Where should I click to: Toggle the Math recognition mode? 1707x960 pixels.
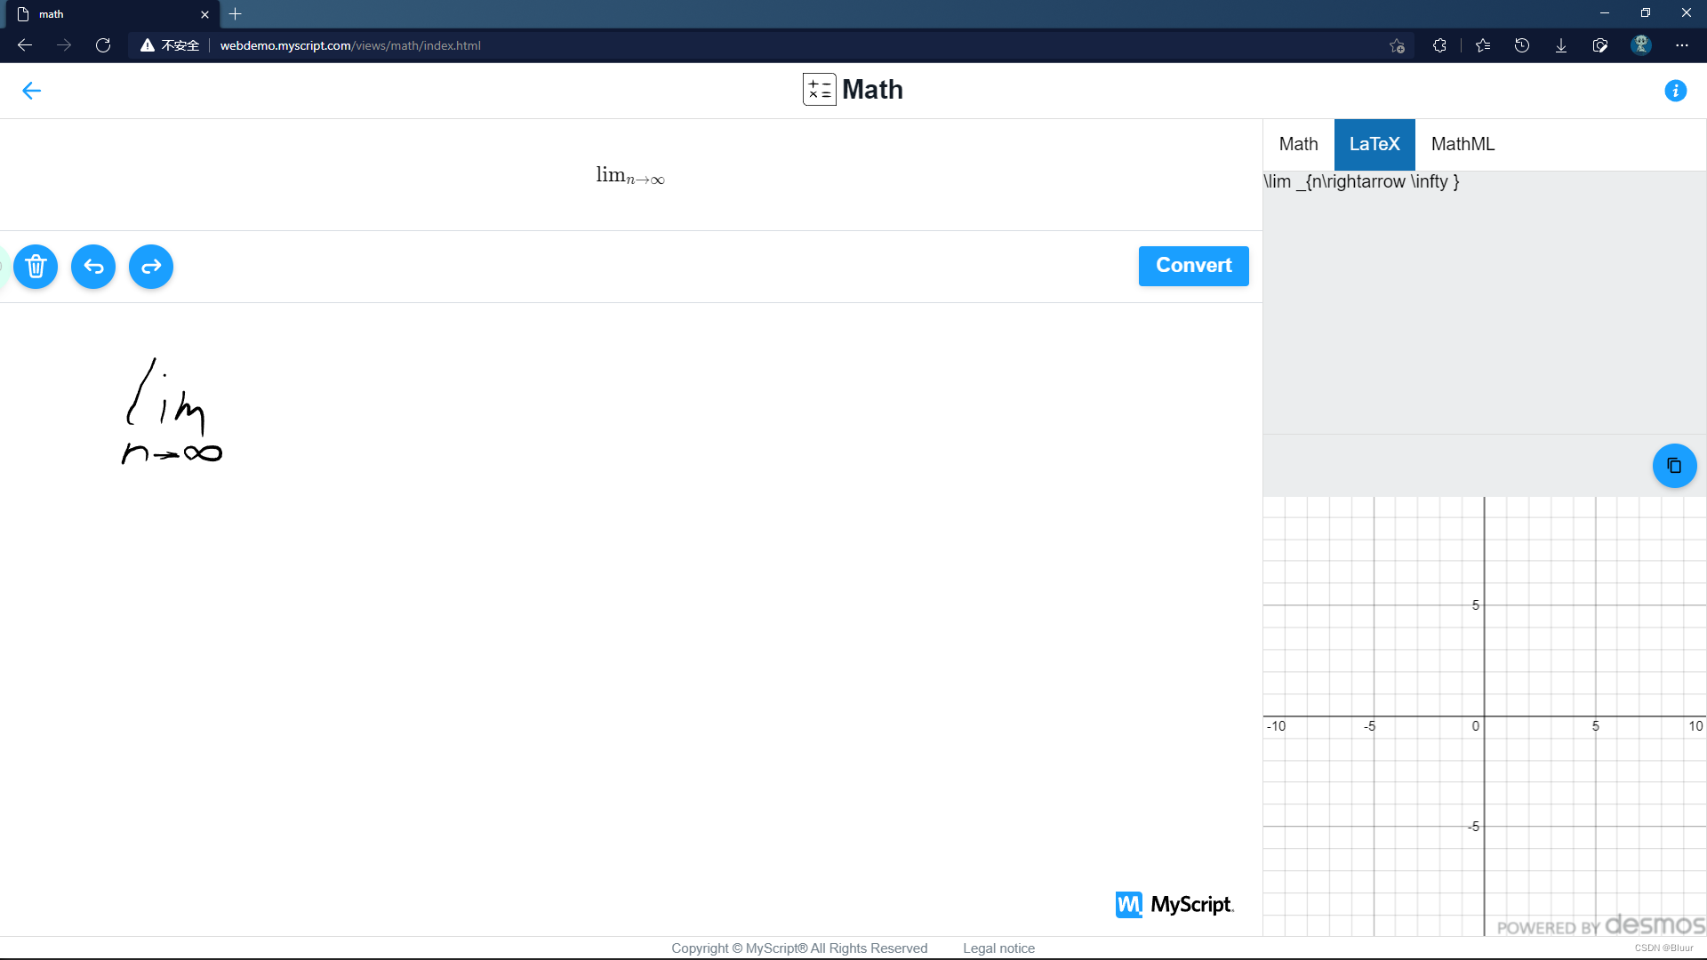point(1299,143)
